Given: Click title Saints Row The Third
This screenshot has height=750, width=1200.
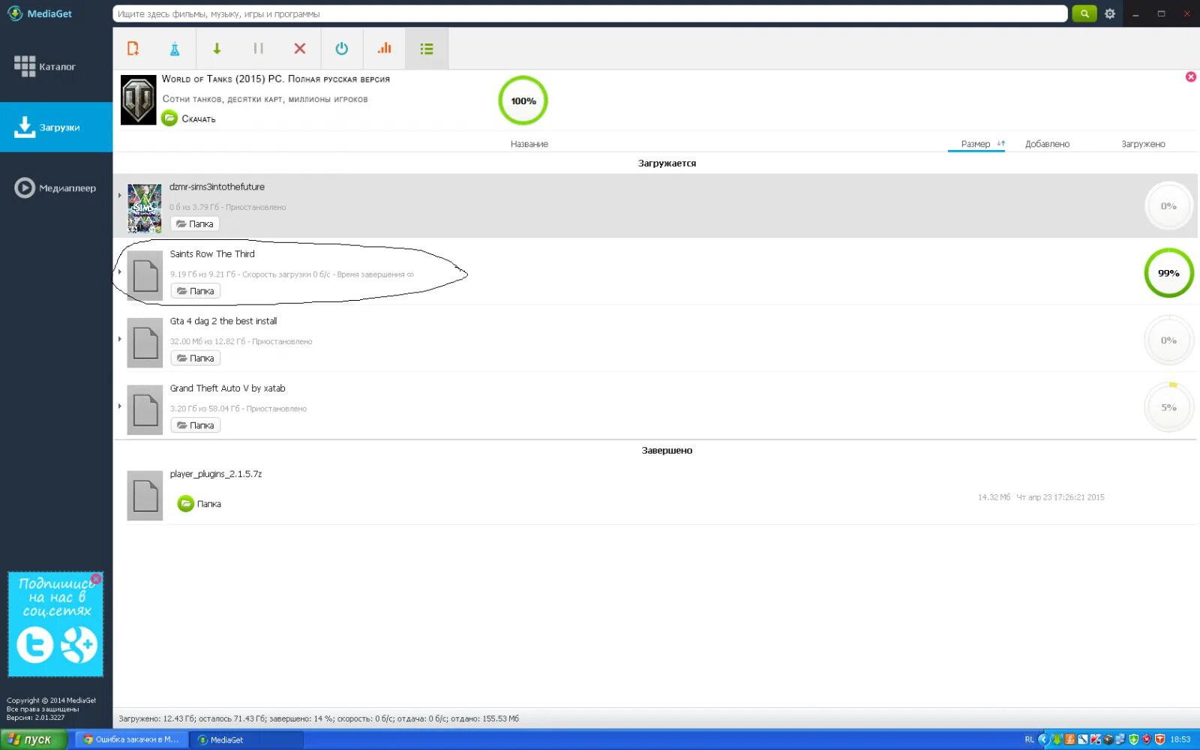Looking at the screenshot, I should pos(212,254).
